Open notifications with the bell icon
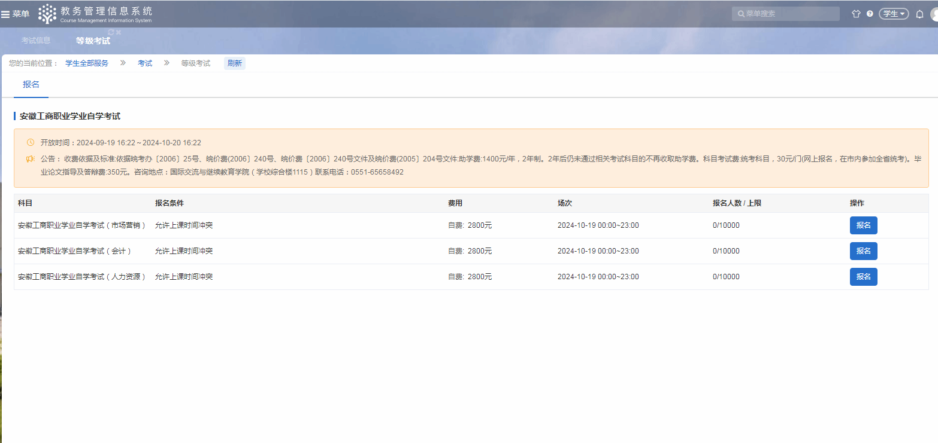Viewport: 938px width, 443px height. tap(919, 14)
